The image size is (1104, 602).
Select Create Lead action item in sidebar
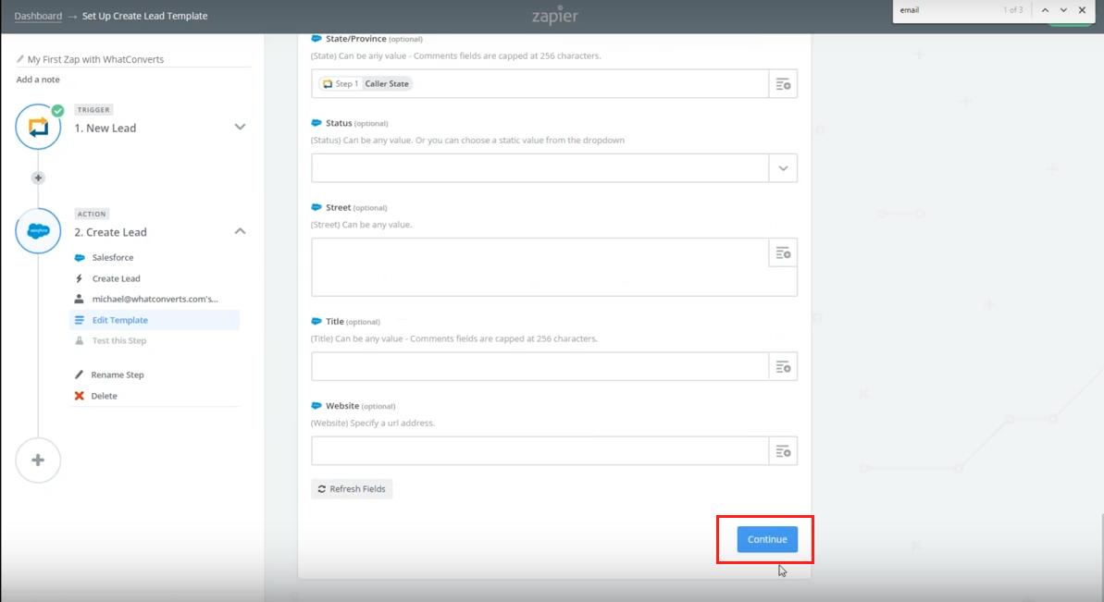coord(117,278)
